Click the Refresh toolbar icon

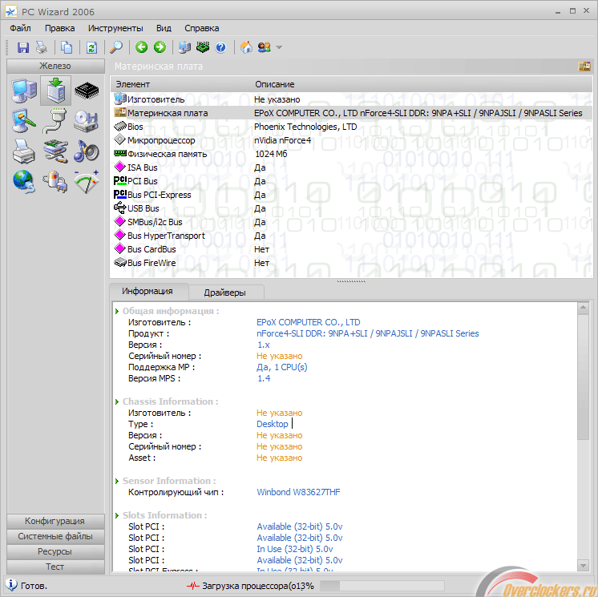[91, 47]
